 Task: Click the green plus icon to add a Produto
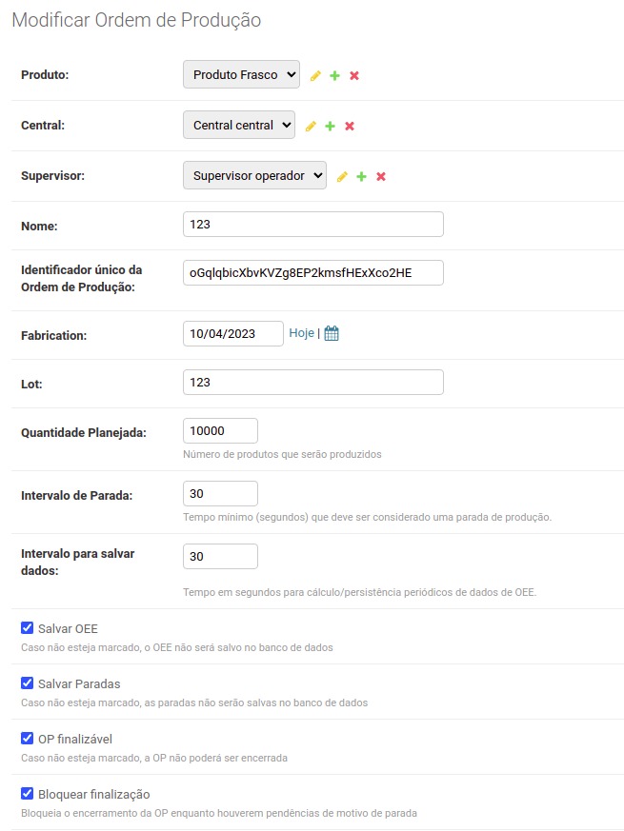pyautogui.click(x=334, y=74)
